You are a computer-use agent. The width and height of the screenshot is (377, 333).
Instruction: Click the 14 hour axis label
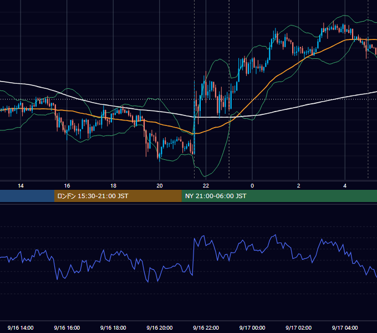21,186
